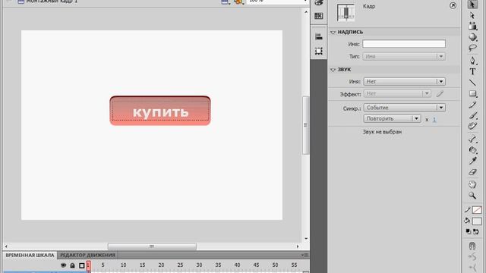486x273 pixels.
Task: Select the Brush tool
Action: 472,115
